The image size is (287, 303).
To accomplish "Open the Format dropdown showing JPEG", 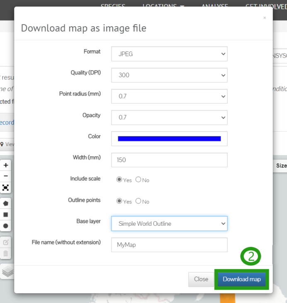I will 169,54.
